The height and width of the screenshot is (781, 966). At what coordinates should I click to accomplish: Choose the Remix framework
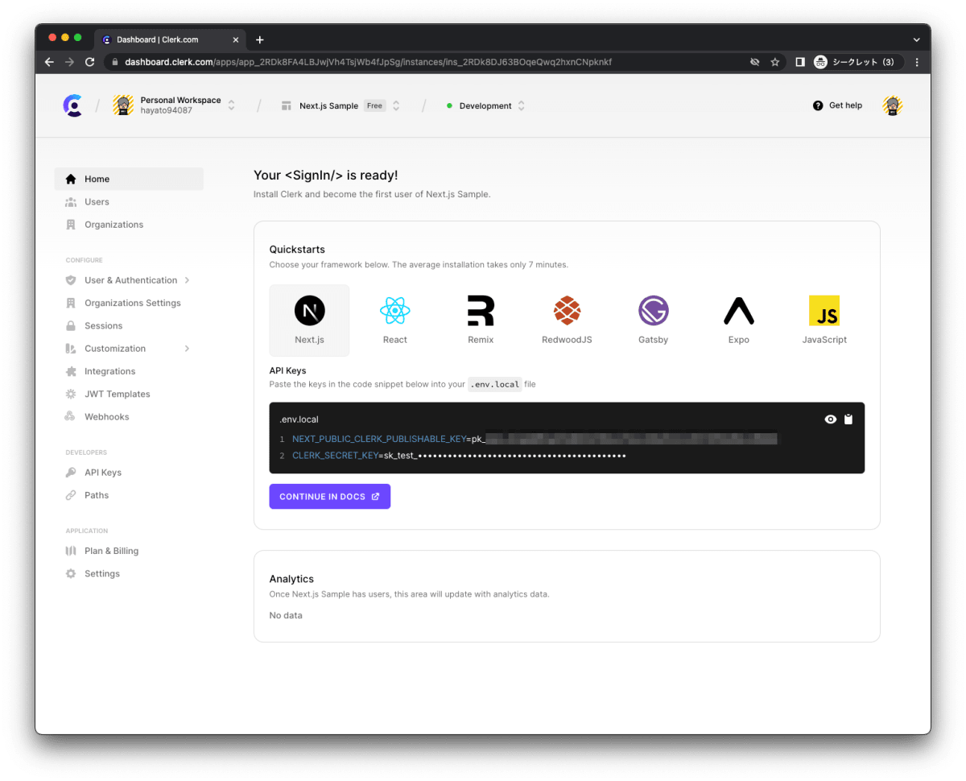[x=481, y=320]
